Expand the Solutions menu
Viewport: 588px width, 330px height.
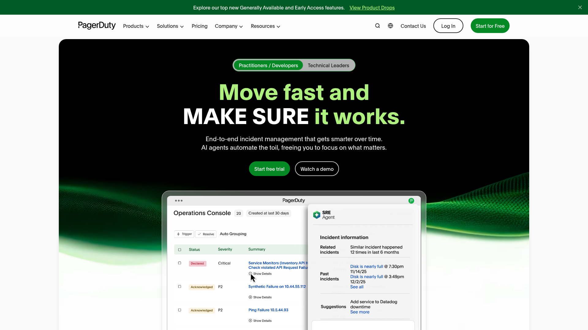tap(170, 26)
